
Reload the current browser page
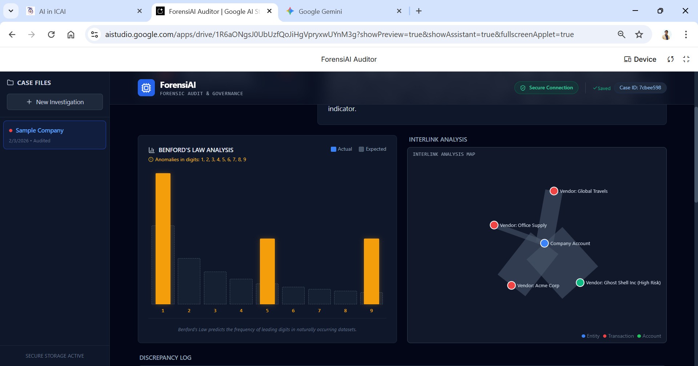coord(51,34)
